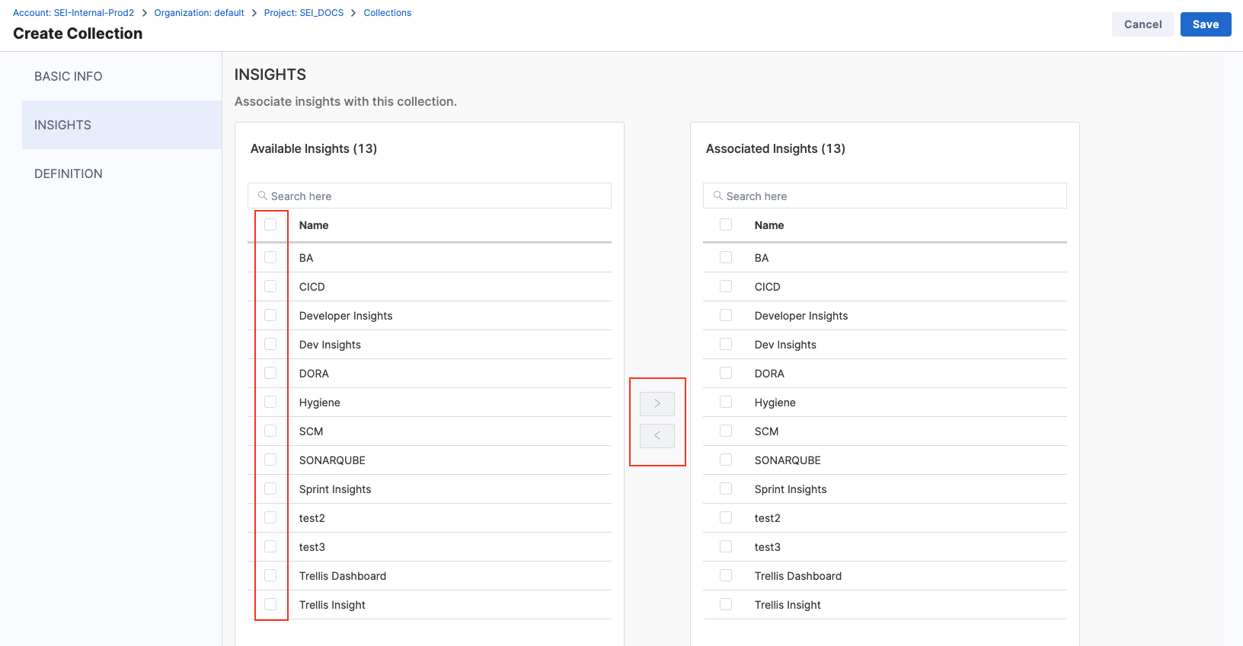
Task: Navigate to Account: SEI-Internal-Prod2 breadcrumb
Action: click(x=73, y=13)
